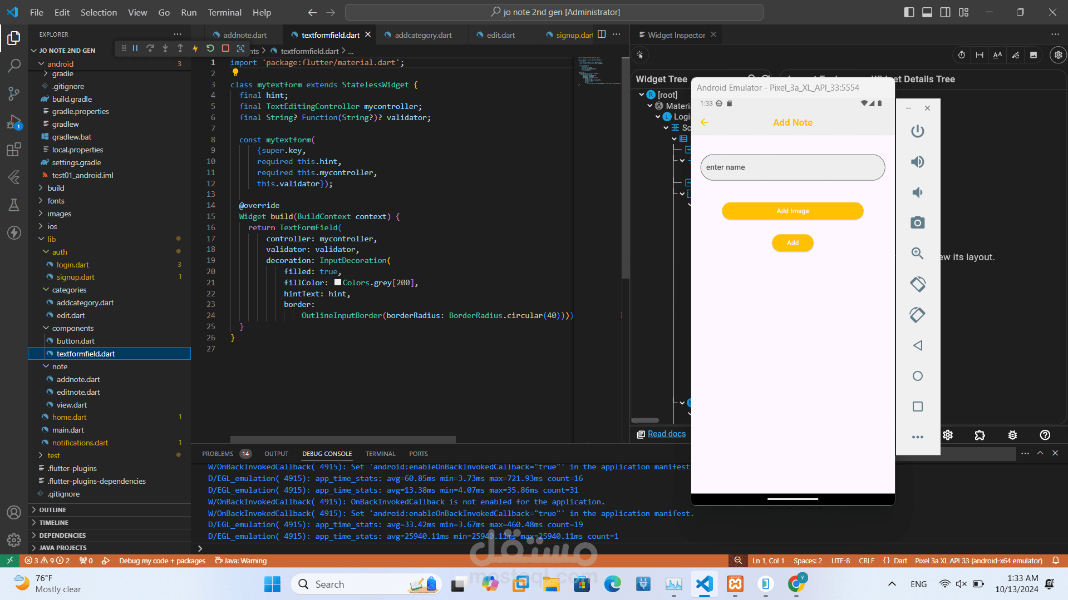Open the Source Control view

(x=13, y=93)
